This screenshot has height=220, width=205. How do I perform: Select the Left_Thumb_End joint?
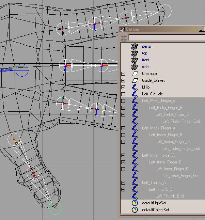click(170, 196)
